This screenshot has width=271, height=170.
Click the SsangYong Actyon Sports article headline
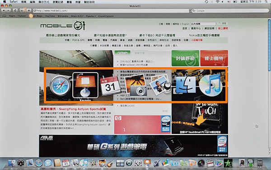[x=73, y=109]
